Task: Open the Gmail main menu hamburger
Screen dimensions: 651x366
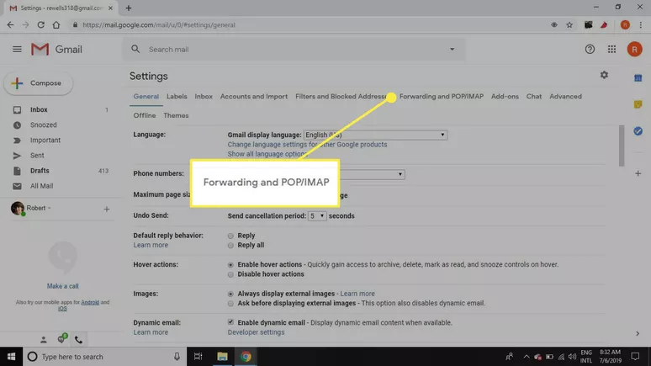Action: (x=17, y=50)
